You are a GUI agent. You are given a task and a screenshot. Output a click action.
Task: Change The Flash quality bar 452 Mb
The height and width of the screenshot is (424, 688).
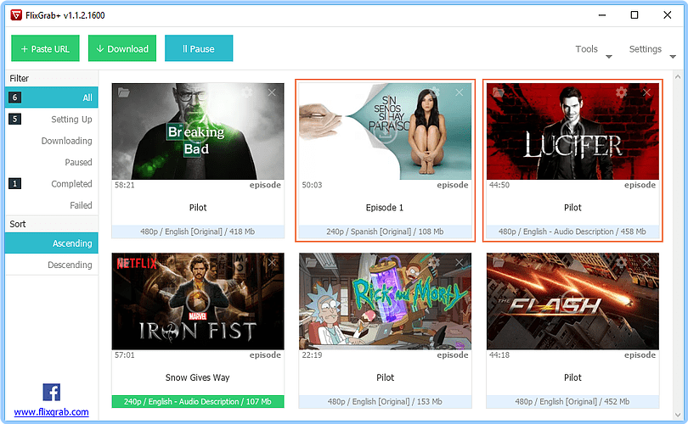[x=572, y=401]
